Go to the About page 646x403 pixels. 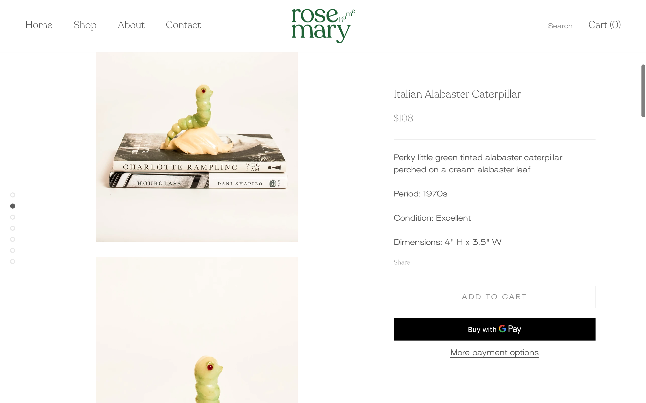tap(131, 25)
